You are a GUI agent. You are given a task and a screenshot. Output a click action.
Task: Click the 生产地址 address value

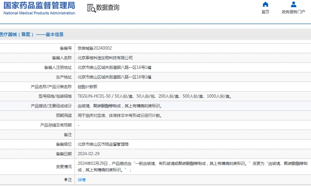pos(115,77)
